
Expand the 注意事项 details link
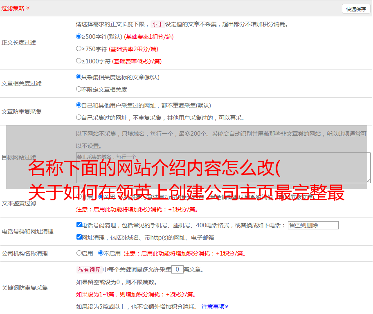click(215, 306)
